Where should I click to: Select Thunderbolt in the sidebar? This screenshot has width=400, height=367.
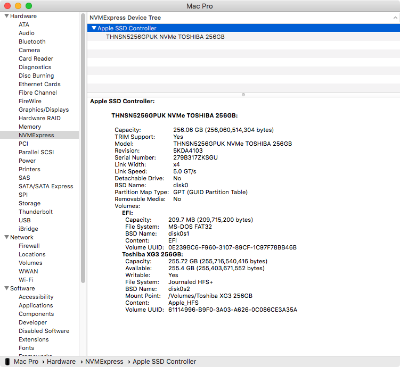coord(36,212)
